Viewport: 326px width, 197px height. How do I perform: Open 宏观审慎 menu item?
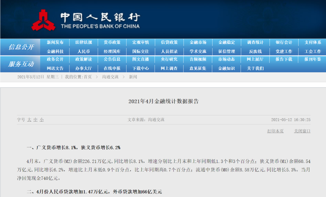(141, 42)
